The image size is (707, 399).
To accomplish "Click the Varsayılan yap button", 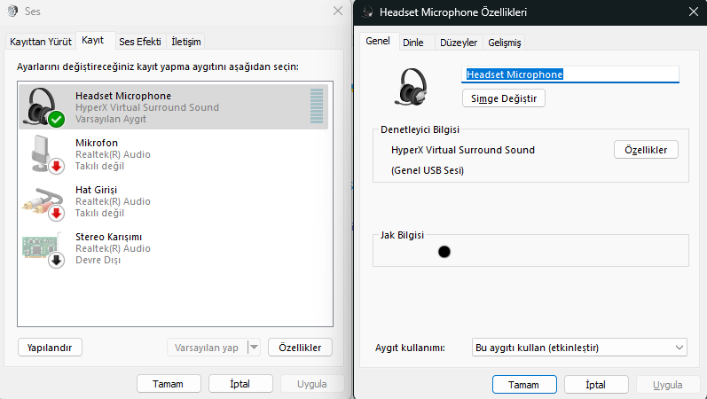I will 207,348.
